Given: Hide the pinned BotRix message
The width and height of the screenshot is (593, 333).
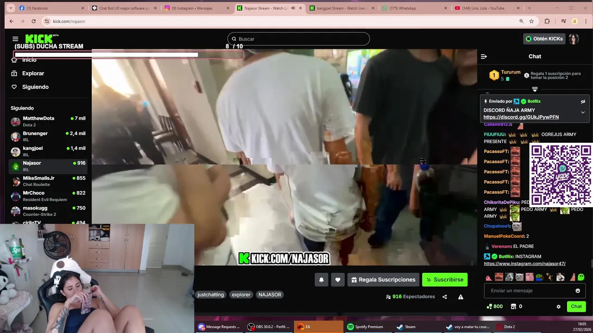Looking at the screenshot, I should click(583, 101).
